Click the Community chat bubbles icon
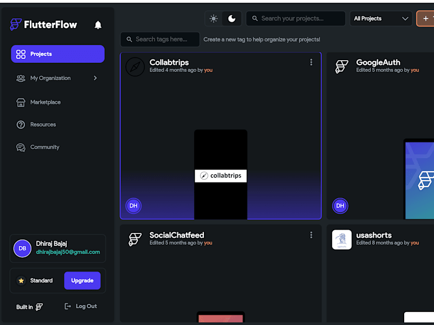 click(21, 147)
